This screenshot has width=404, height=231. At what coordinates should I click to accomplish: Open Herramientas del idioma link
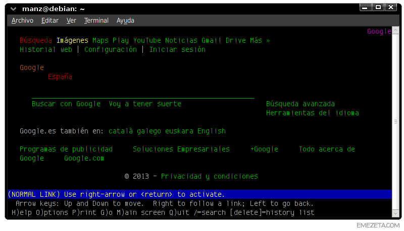point(312,113)
